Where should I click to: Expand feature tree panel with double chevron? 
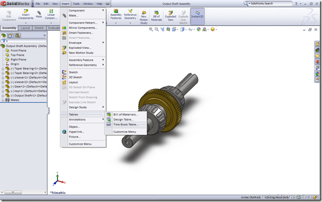(x=44, y=35)
